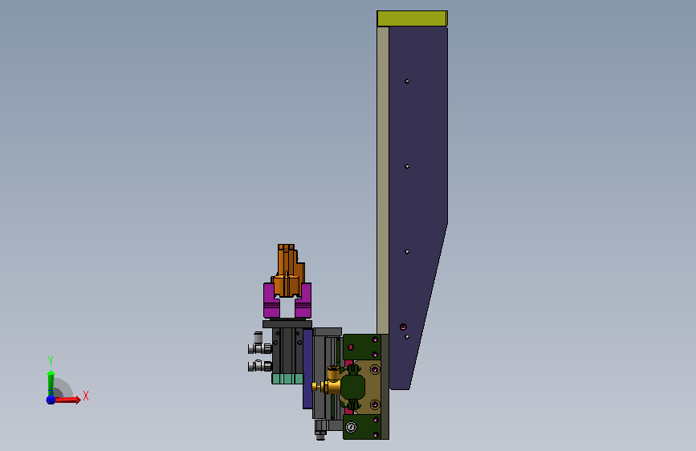
Task: Click the blue Z axis ball at the triad origin
Action: 51,400
